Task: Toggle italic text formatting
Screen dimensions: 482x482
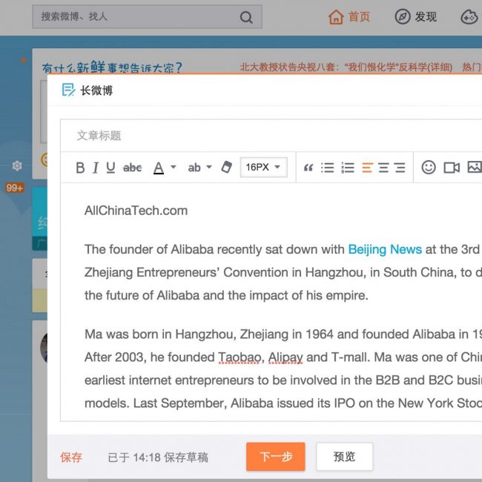Action: pos(96,168)
